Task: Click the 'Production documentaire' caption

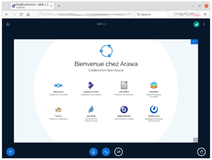Action: coord(124,95)
